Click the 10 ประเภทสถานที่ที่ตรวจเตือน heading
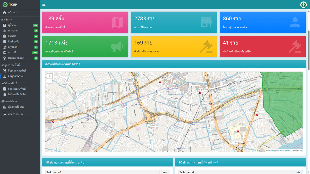The image size is (310, 174). 66,162
